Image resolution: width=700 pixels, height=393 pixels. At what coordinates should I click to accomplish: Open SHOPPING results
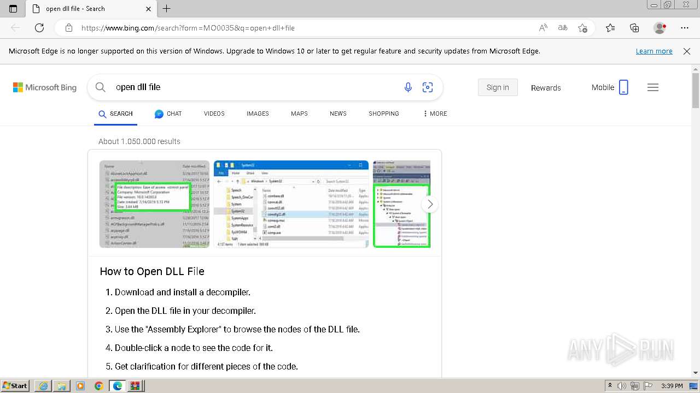[x=384, y=114]
